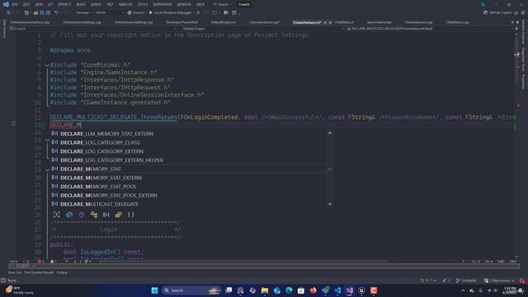The width and height of the screenshot is (528, 297).
Task: Select DECLARE_MULTICAST_DELEGATE suggestion
Action: [188, 204]
